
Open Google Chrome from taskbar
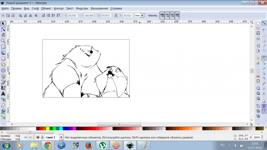coord(48,146)
